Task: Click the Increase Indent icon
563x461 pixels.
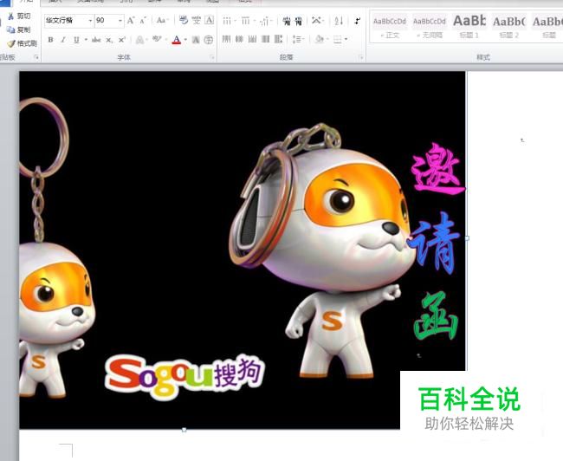Action: pyautogui.click(x=299, y=21)
